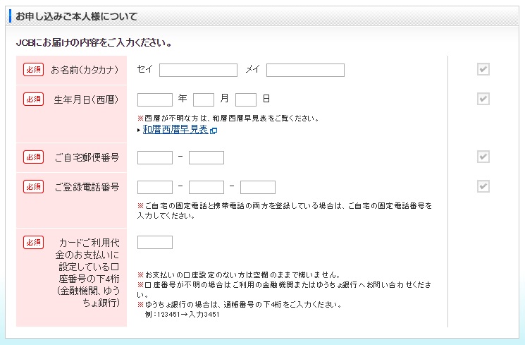The height and width of the screenshot is (345, 525).
Task: Click the 必須 badge next to 生年月日(西暦)
Action: (33, 99)
